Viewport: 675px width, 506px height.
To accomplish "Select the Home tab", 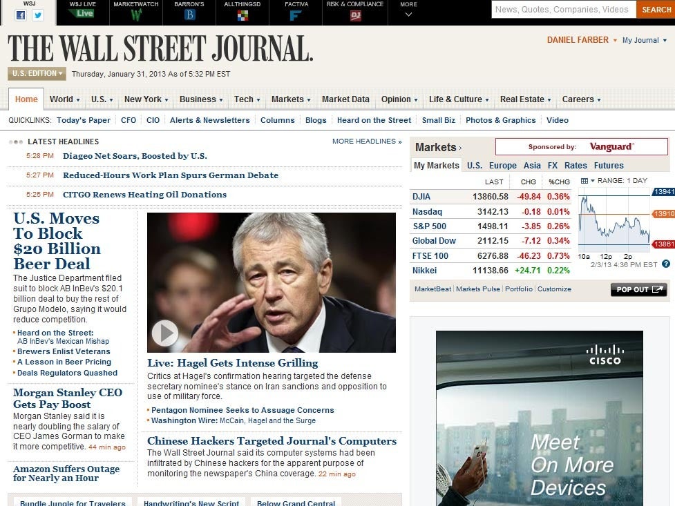I will click(26, 99).
